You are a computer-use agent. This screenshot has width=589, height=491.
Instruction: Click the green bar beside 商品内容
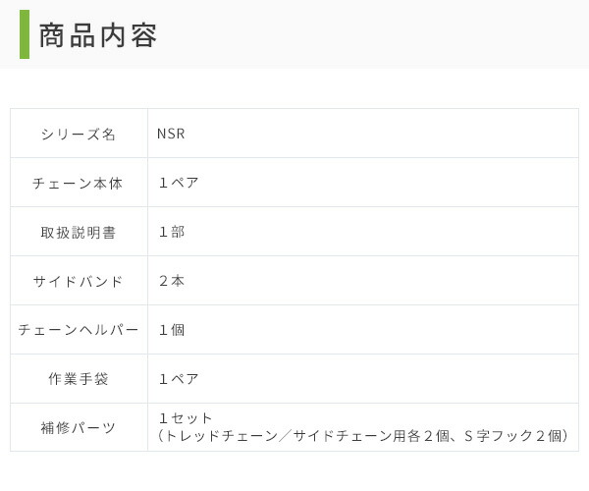(x=25, y=34)
